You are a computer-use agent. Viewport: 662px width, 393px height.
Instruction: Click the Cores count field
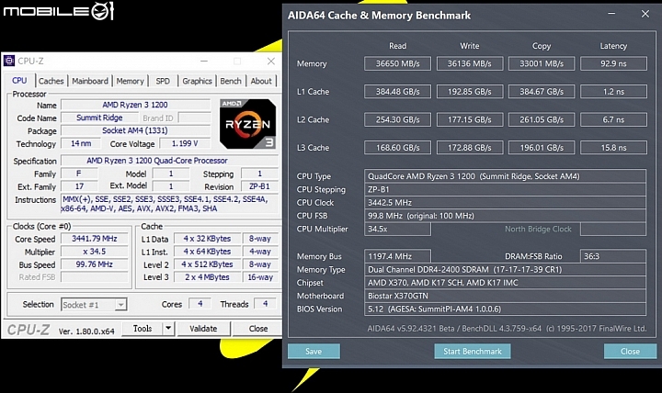(200, 304)
